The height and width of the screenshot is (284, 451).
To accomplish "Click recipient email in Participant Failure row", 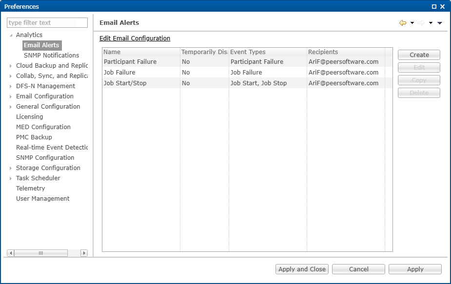I will (x=343, y=62).
